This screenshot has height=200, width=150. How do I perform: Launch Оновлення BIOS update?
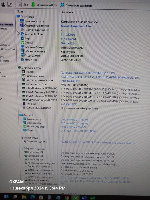[44, 5]
